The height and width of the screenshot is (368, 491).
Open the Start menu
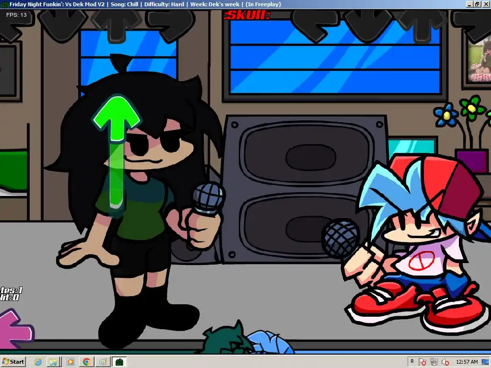tap(13, 362)
